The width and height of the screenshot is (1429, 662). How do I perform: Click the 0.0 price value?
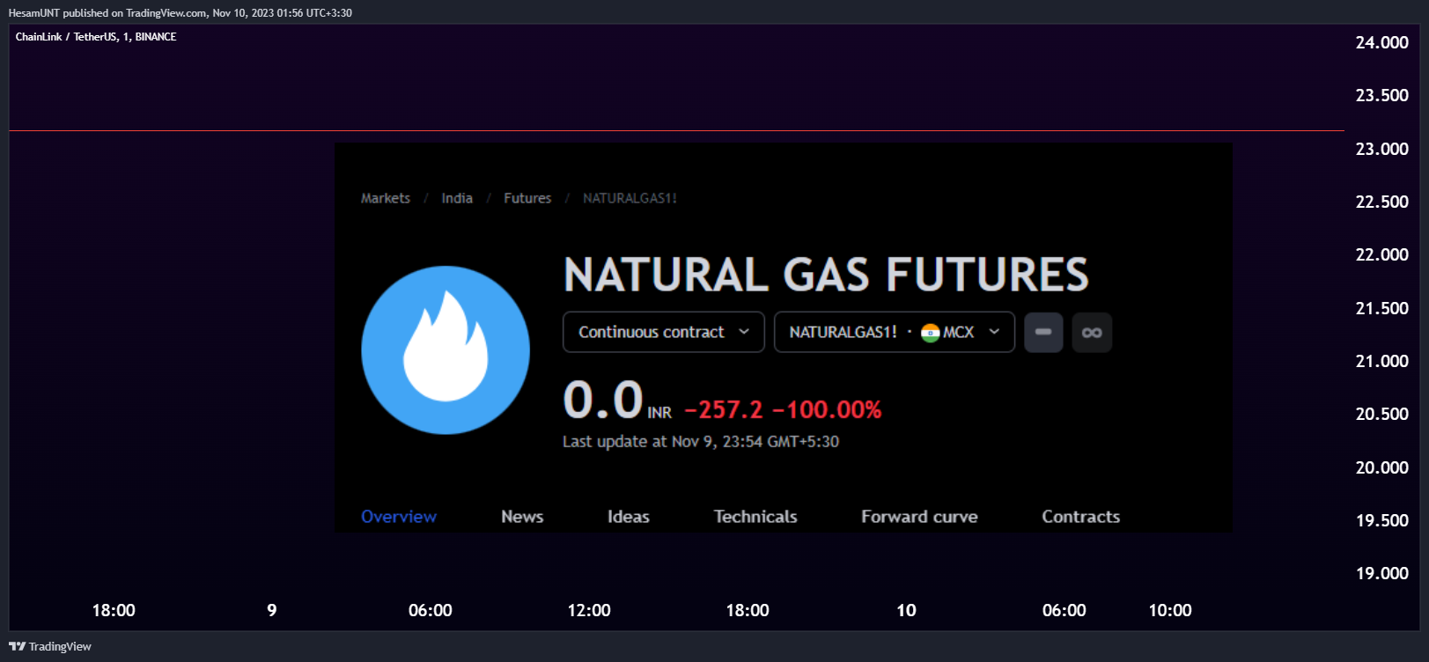coord(603,401)
